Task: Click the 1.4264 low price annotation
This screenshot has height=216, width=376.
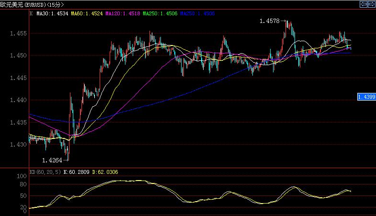Action: click(52, 160)
